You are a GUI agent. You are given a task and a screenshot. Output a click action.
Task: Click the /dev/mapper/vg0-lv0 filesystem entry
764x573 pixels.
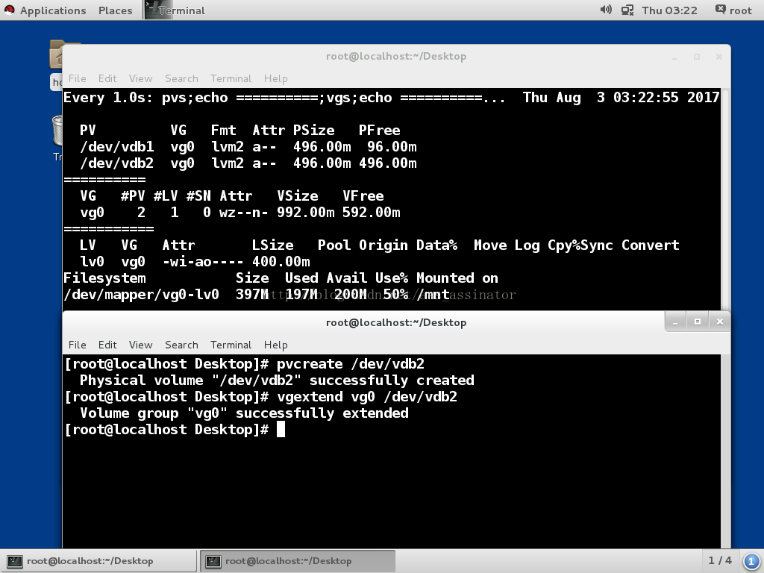pos(141,295)
